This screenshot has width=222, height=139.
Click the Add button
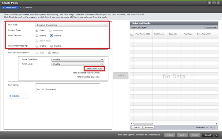coord(121,76)
